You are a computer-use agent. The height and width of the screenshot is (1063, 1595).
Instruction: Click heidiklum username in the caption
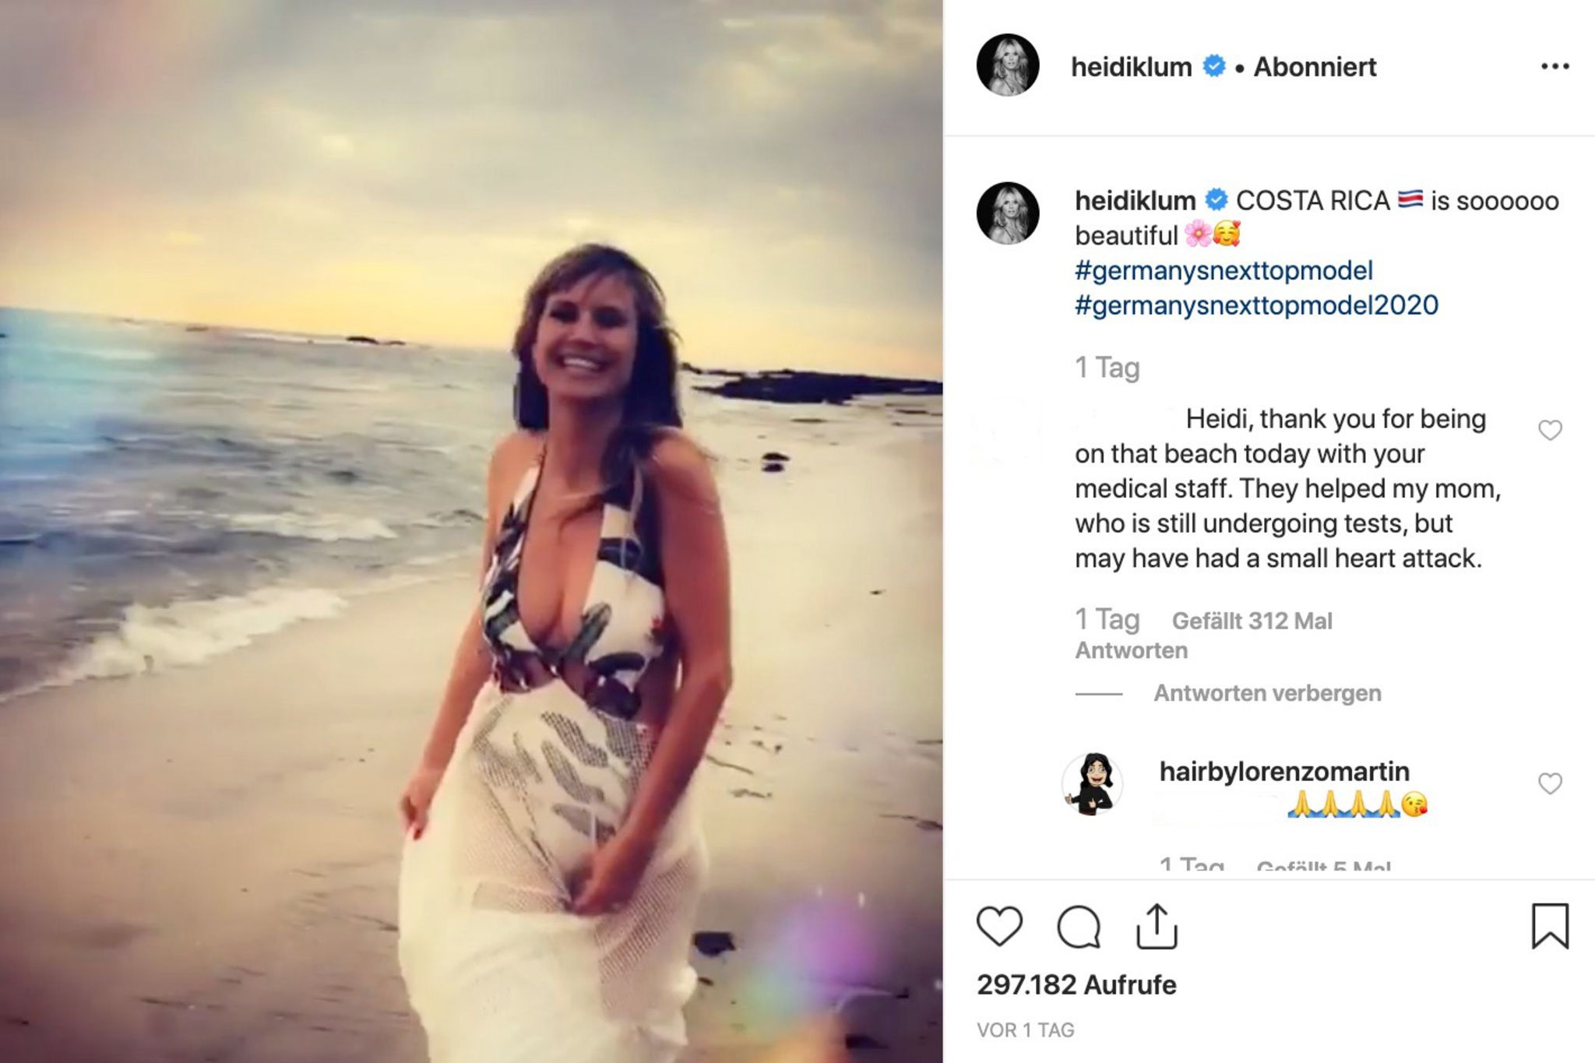click(1135, 201)
